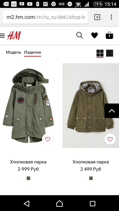Open browser tabs counter button
Screen dimensions: 119x211
click(97, 17)
